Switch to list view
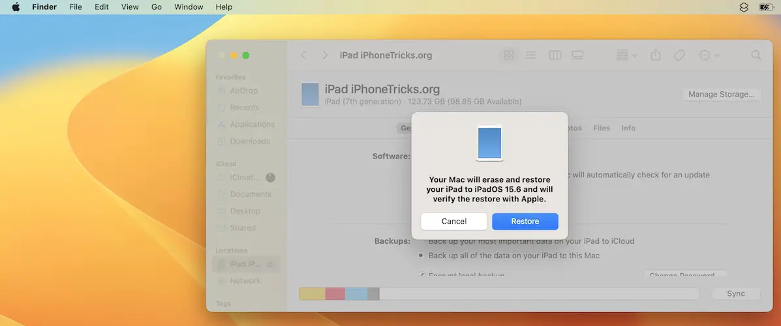 click(x=531, y=55)
